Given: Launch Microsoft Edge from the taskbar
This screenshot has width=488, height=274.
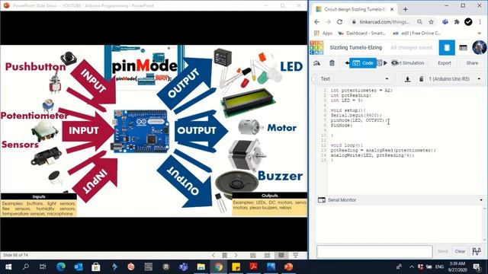Looking at the screenshot, I should tap(61, 267).
